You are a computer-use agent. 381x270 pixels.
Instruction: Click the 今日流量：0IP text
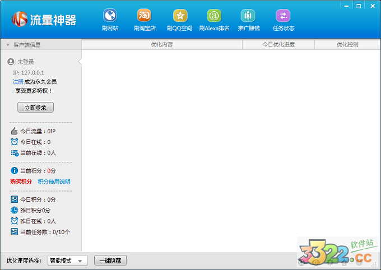tap(38, 132)
